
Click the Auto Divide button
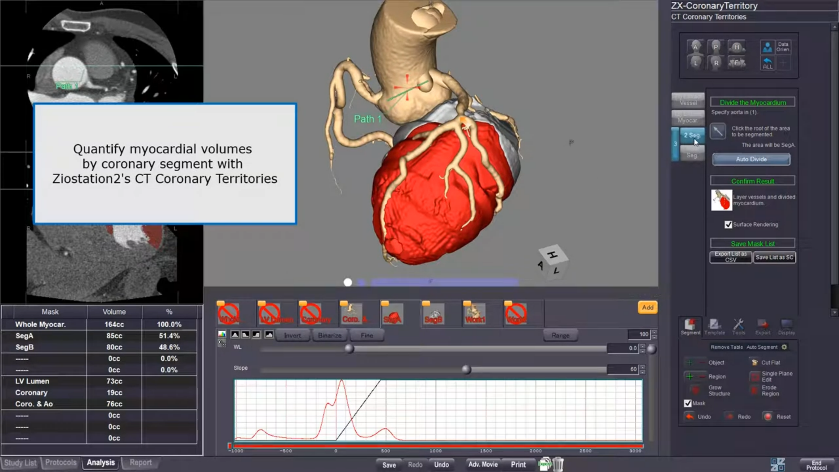coord(751,159)
